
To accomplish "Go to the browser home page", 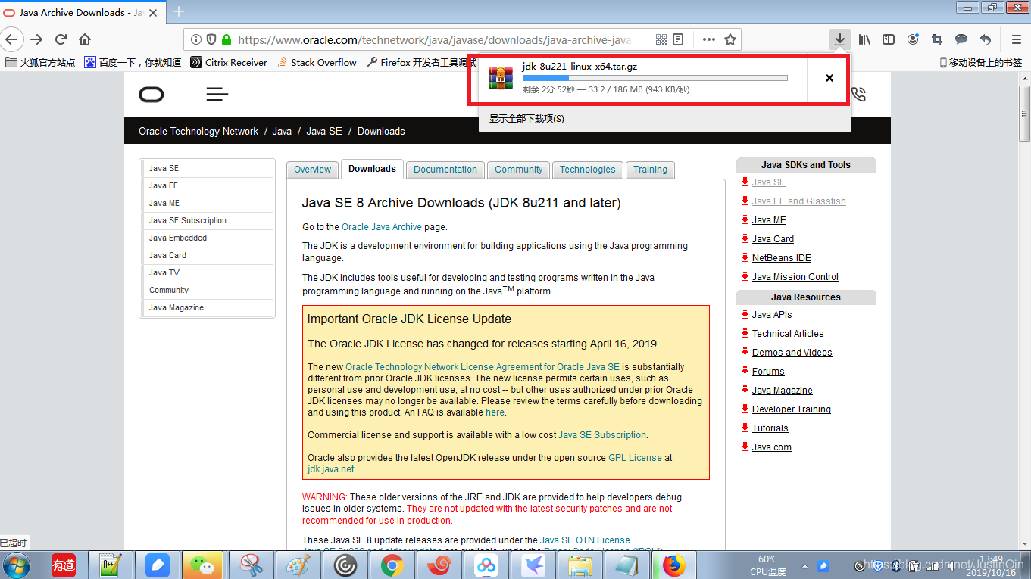I will (x=84, y=39).
